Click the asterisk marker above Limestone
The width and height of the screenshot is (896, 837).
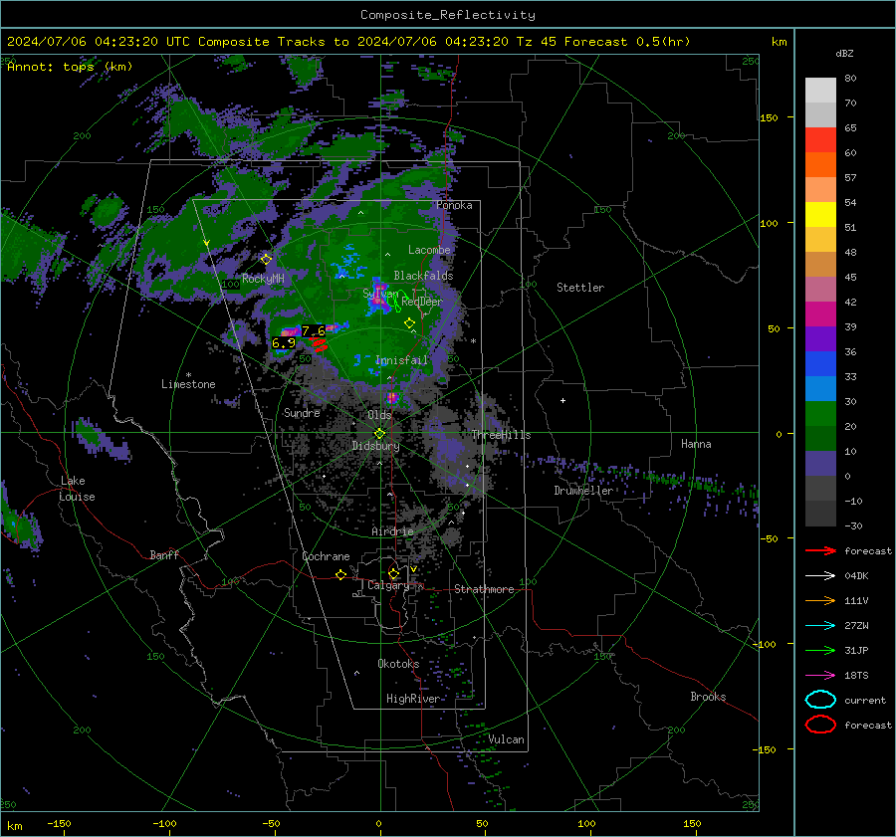pyautogui.click(x=188, y=375)
